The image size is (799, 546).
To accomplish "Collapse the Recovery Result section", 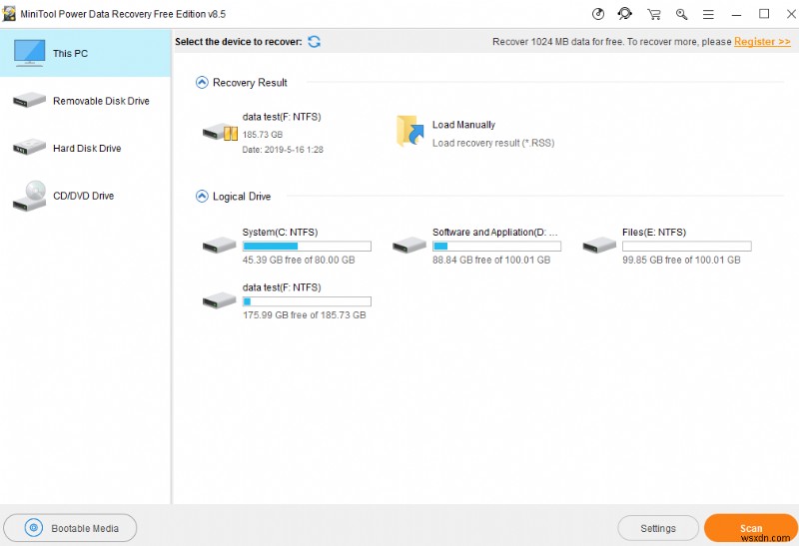I will [202, 83].
